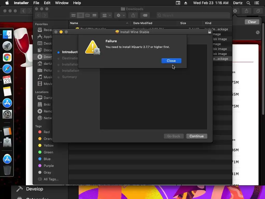
Task: Click the date and time in menu bar
Action: 211,3
